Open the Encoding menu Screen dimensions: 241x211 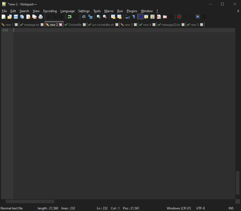click(50, 11)
